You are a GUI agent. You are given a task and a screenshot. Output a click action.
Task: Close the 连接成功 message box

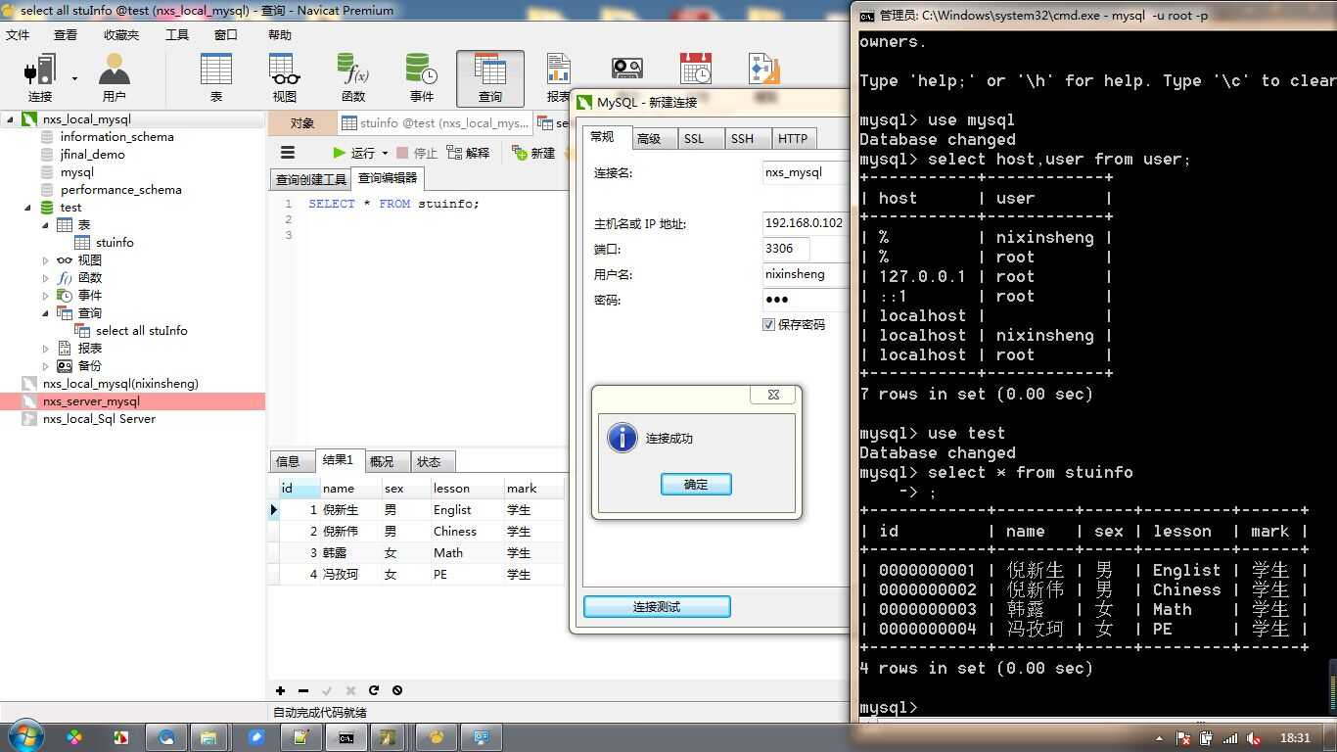point(773,395)
